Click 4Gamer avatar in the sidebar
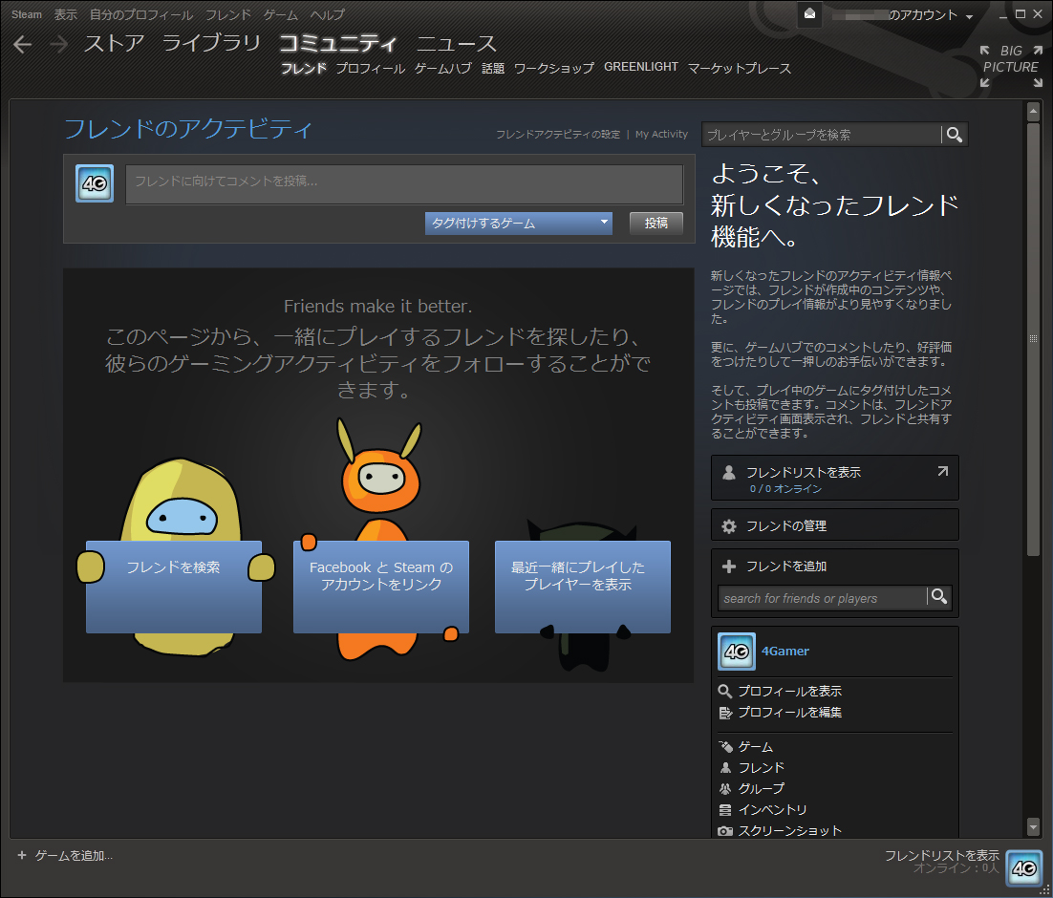 (x=737, y=651)
